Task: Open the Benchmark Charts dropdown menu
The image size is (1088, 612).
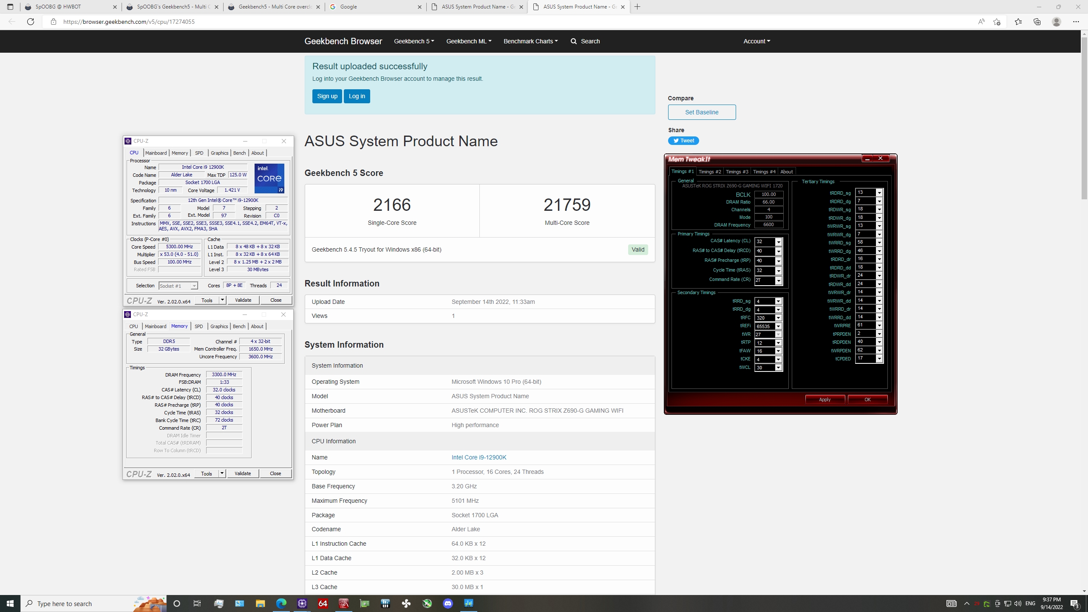Action: click(x=530, y=41)
